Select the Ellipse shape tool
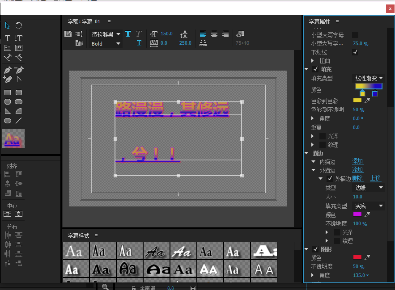 pos(8,121)
